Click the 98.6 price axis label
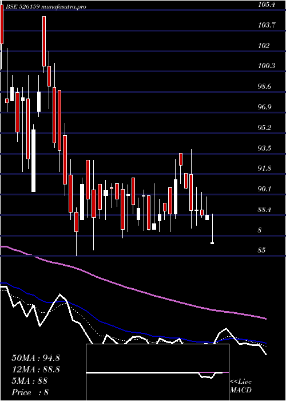The height and width of the screenshot is (401, 286). pyautogui.click(x=265, y=87)
